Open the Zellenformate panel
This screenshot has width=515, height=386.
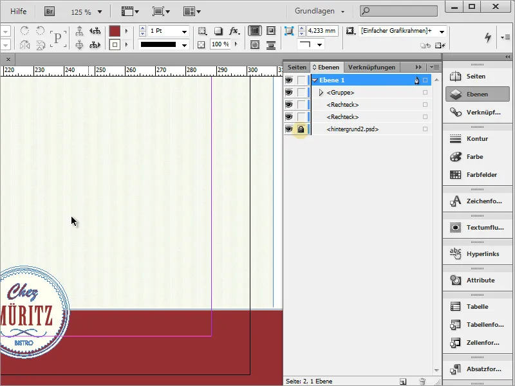(x=477, y=343)
